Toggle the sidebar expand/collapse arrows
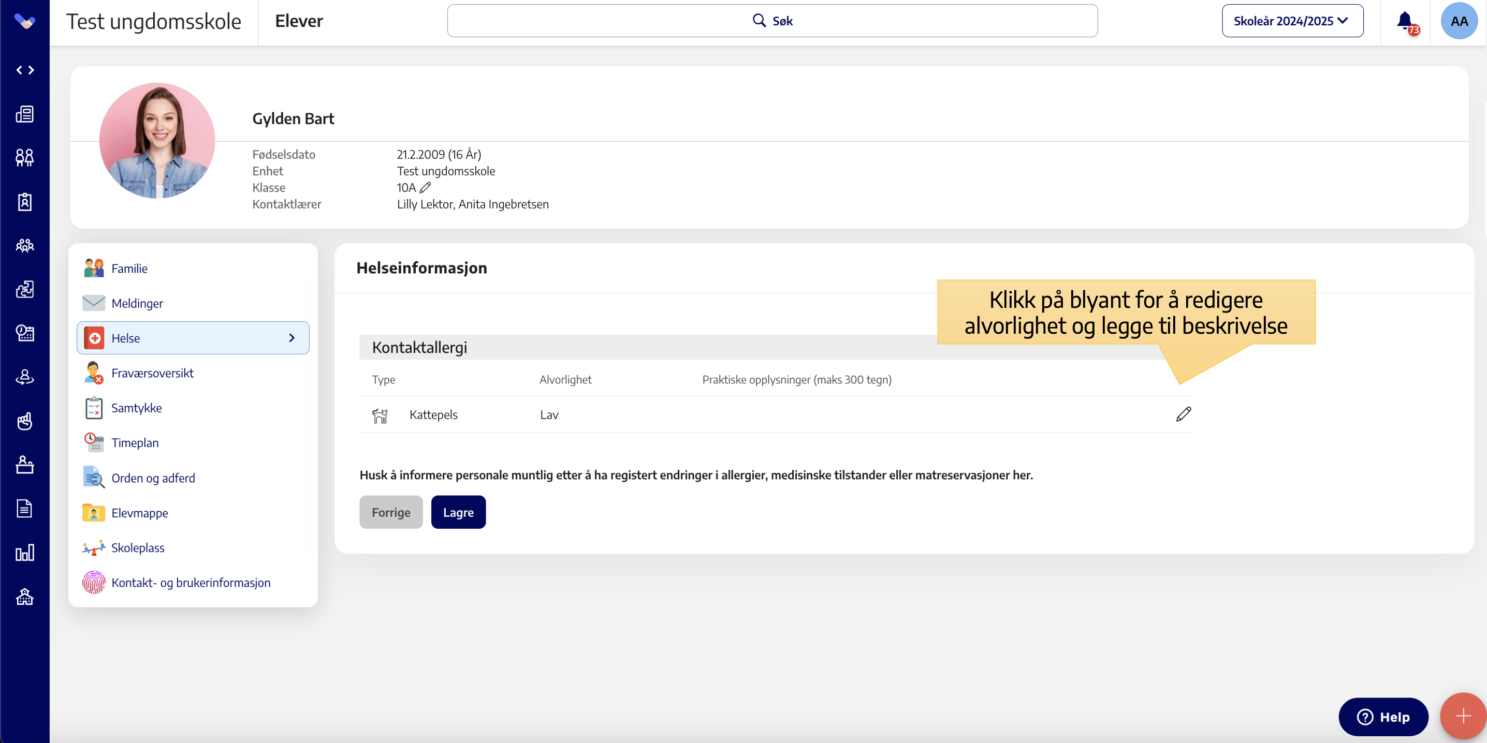This screenshot has height=743, width=1487. 25,70
